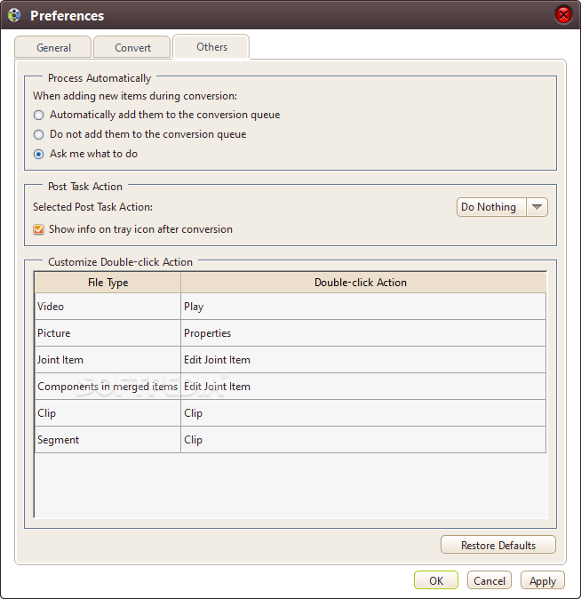Viewport: 581px width, 599px height.
Task: Click the Apply button
Action: pos(543,580)
